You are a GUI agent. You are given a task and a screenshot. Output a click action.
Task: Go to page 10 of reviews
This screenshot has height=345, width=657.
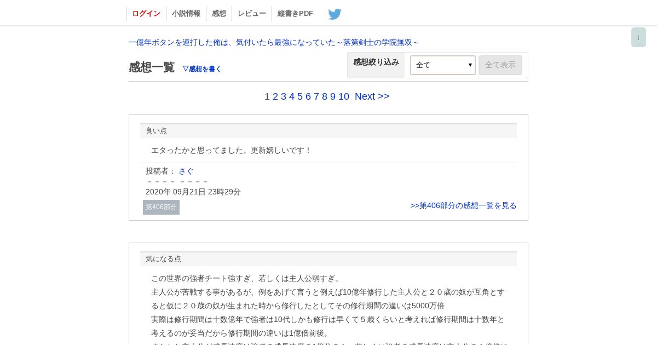(x=344, y=96)
